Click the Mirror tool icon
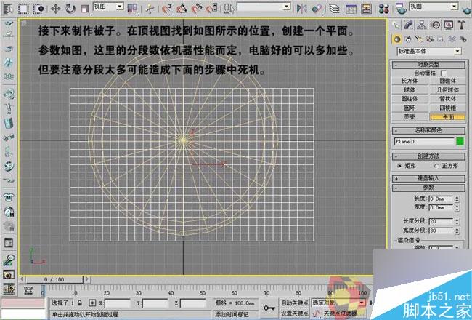This screenshot has height=320, width=472. (301, 9)
